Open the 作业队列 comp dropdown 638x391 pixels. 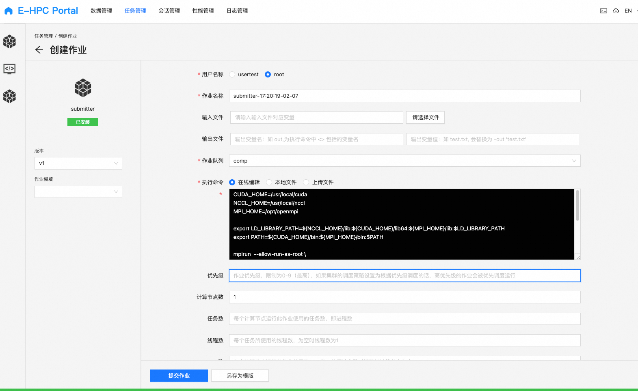tap(405, 161)
